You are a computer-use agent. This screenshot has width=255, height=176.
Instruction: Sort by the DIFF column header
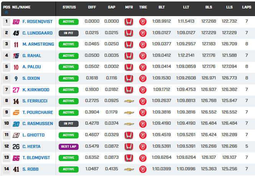pos(92,7)
